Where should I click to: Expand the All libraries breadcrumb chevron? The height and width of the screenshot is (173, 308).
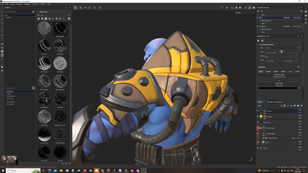[38, 12]
